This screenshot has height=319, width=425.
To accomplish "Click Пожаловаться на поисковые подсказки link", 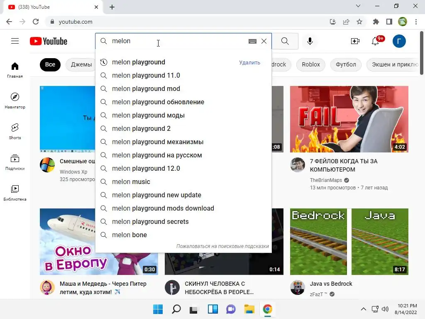I will click(222, 246).
